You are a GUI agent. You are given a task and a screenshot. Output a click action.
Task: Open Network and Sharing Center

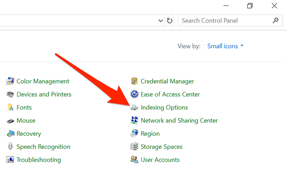pyautogui.click(x=179, y=121)
